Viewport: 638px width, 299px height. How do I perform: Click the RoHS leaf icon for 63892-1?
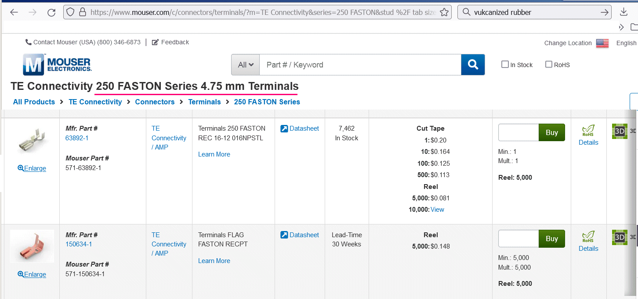coord(588,130)
